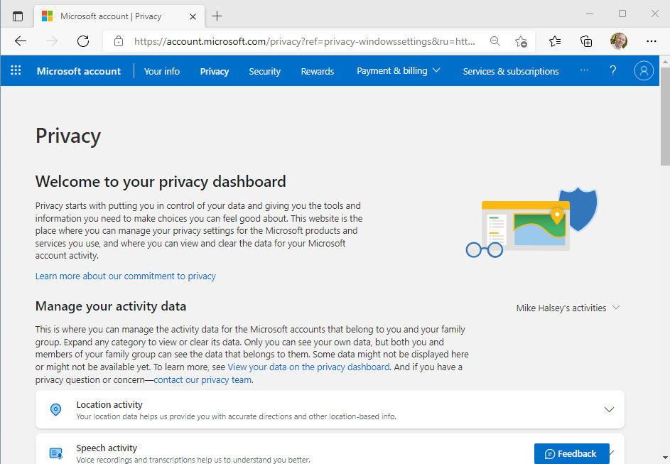Click the contact our privacy team link
The image size is (670, 464).
click(202, 379)
